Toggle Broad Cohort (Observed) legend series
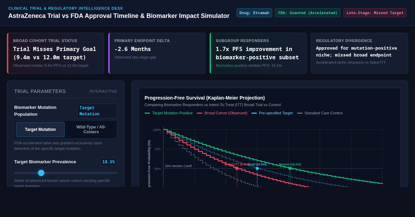This screenshot has width=415, height=217. tap(222, 113)
